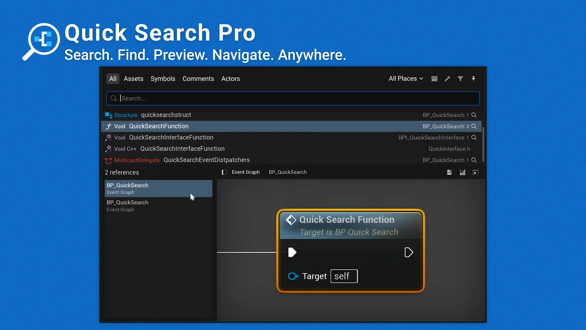Toggle the preview sidebar panel icon
The height and width of the screenshot is (330, 586).
tap(224, 172)
